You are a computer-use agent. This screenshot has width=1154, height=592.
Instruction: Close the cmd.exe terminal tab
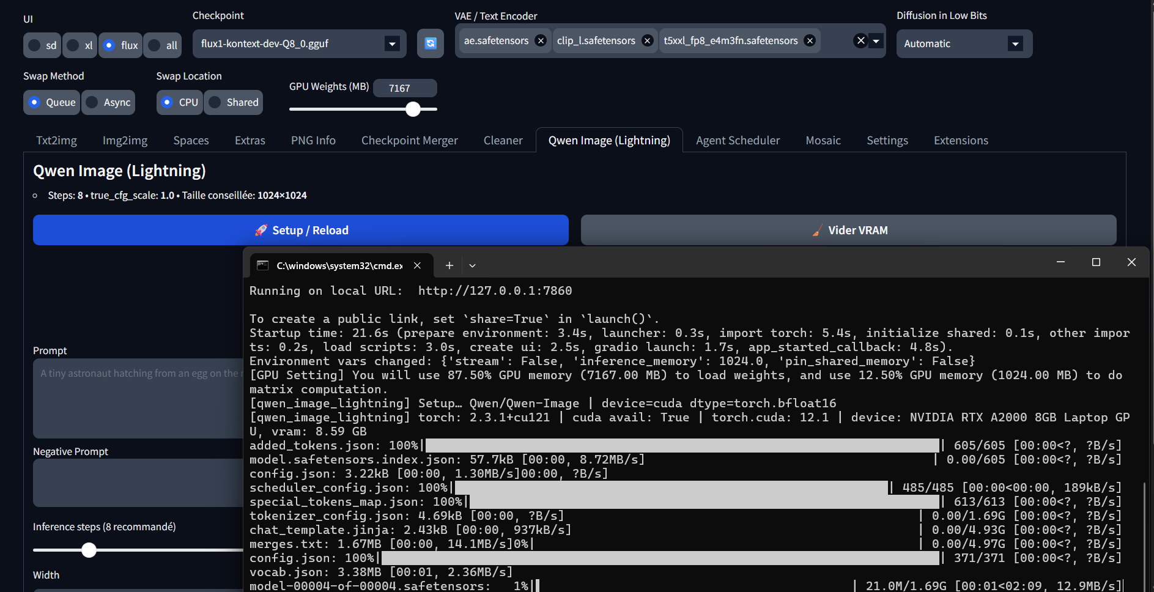click(x=417, y=265)
